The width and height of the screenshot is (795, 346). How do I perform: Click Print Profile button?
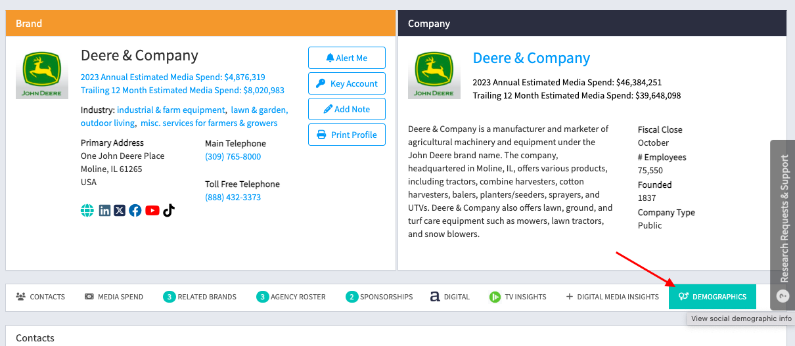click(347, 135)
